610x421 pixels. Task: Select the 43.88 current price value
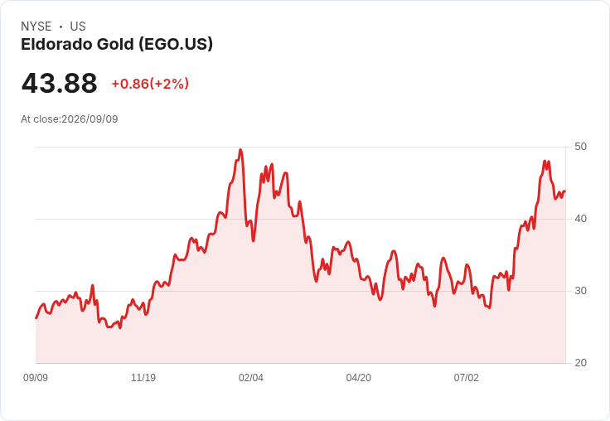coord(59,83)
